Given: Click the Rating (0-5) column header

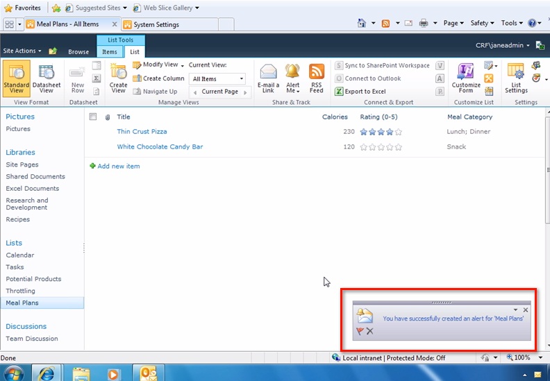Looking at the screenshot, I should click(379, 117).
